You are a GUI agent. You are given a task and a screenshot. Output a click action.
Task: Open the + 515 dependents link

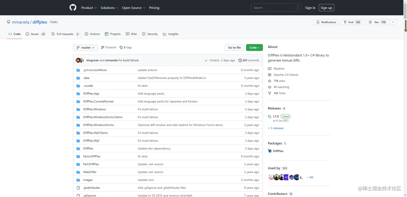click(x=310, y=177)
